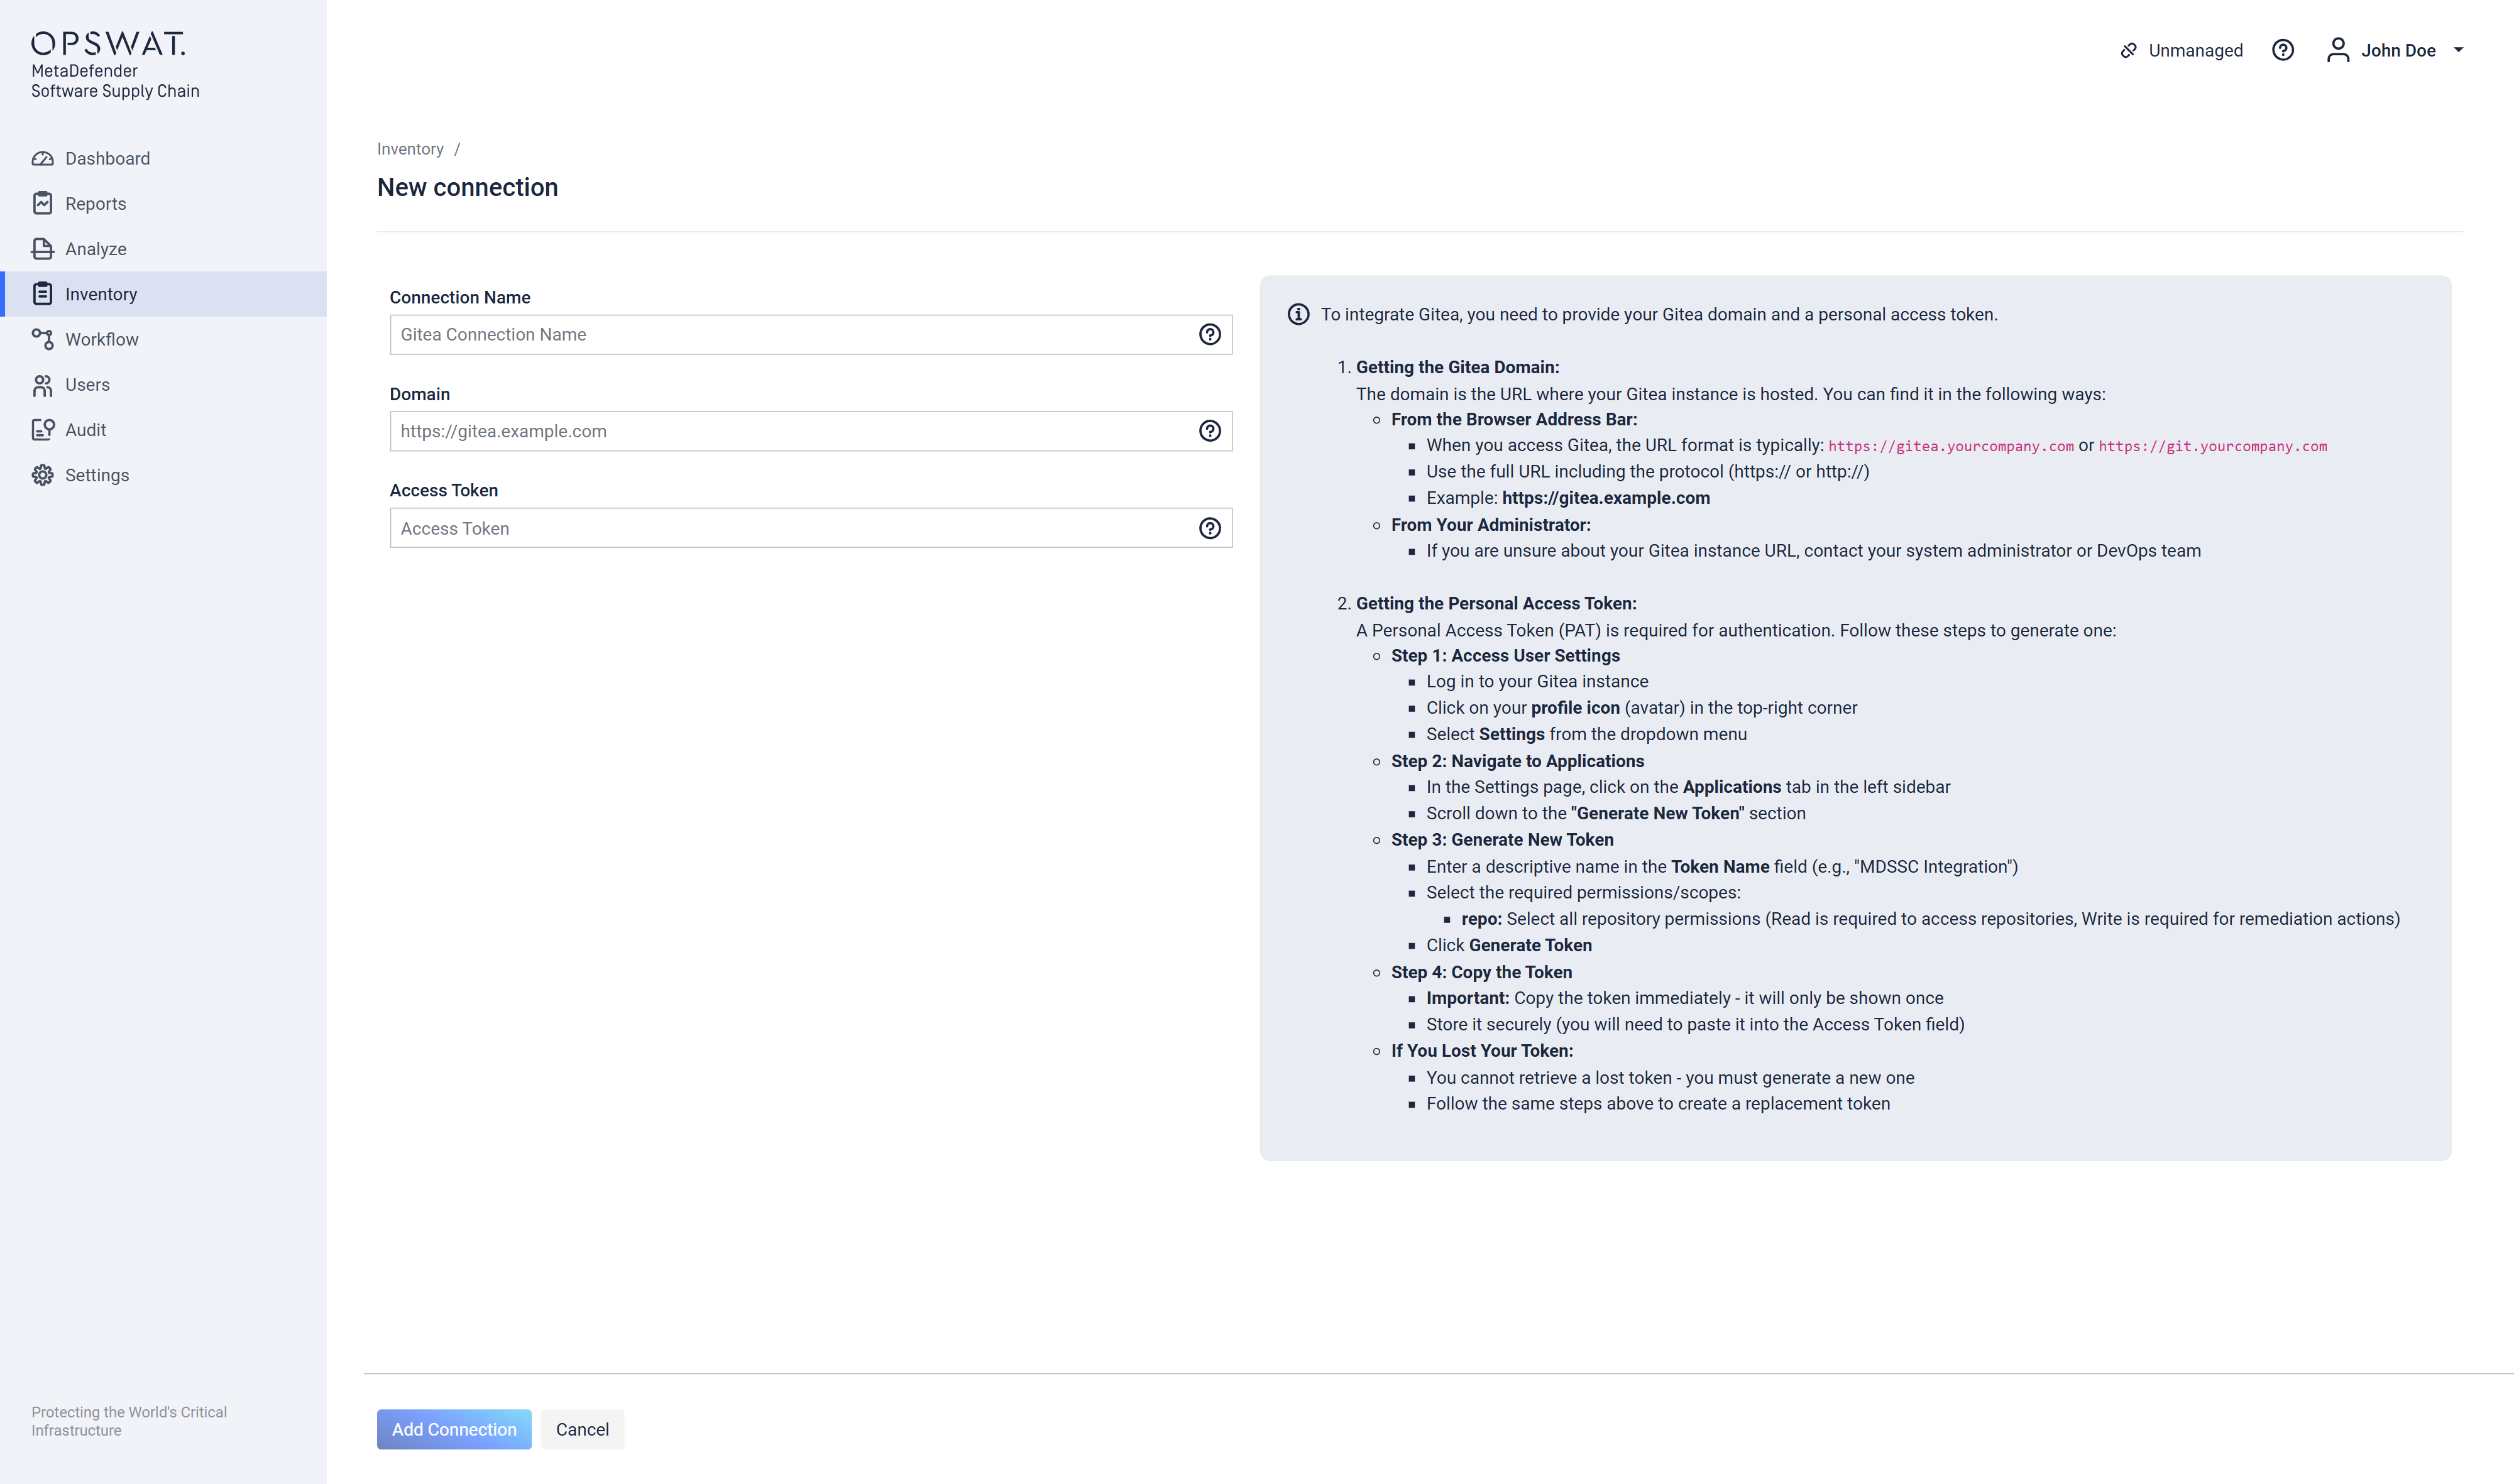Focus the Gitea Connection Name input
Viewport: 2514px width, 1484px height.
[790, 335]
